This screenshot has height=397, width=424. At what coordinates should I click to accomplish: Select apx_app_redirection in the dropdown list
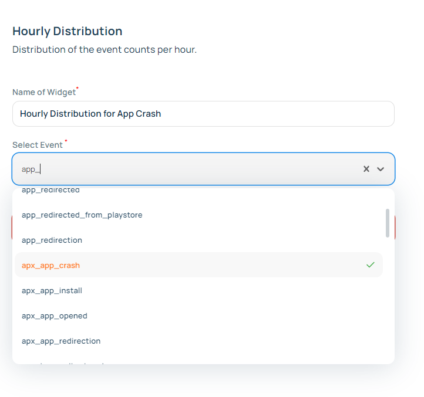coord(61,341)
